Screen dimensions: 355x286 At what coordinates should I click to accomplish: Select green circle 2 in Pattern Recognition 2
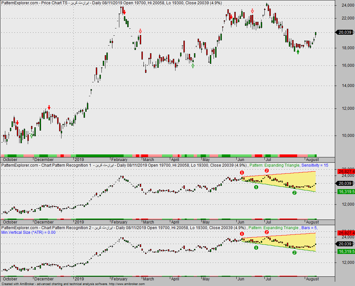(x=294, y=253)
